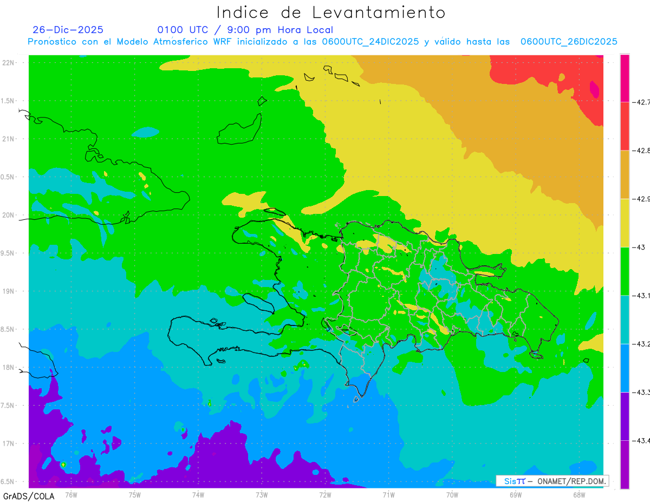Click '0100 UTC / 9:00 pm Hora Local'
Screen dimensions: 650x502
245,30
